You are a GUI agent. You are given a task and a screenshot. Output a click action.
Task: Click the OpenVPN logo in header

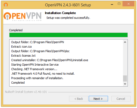point(23,16)
